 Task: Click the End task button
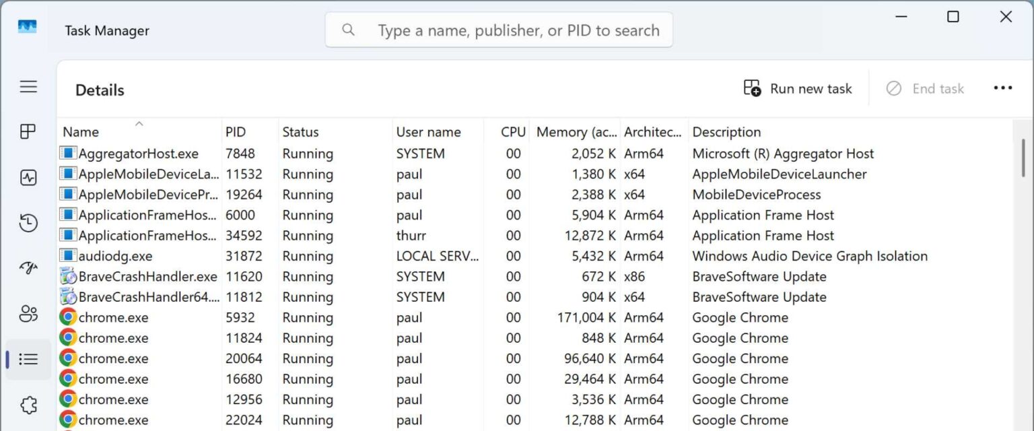pos(925,88)
